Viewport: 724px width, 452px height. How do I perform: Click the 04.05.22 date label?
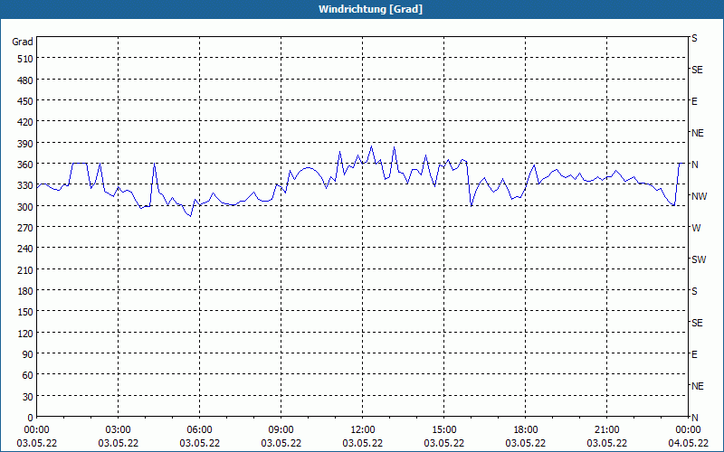point(688,443)
